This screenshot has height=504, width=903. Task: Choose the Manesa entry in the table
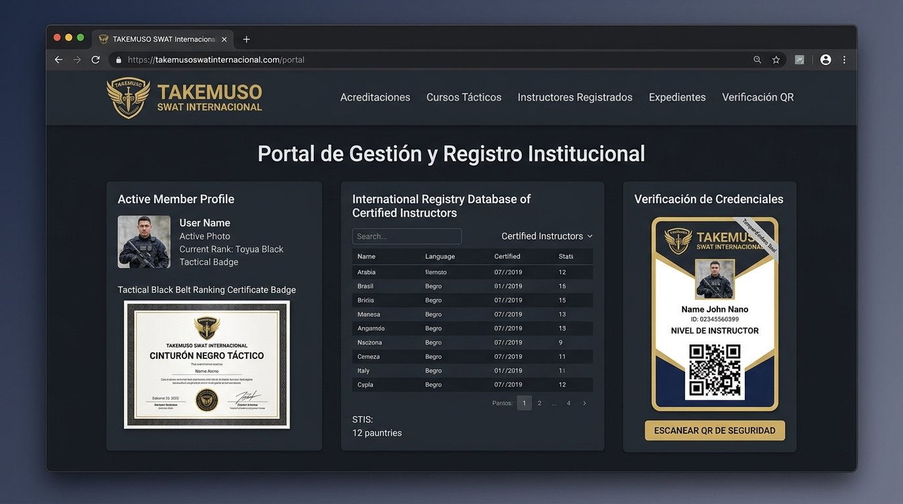tap(369, 314)
